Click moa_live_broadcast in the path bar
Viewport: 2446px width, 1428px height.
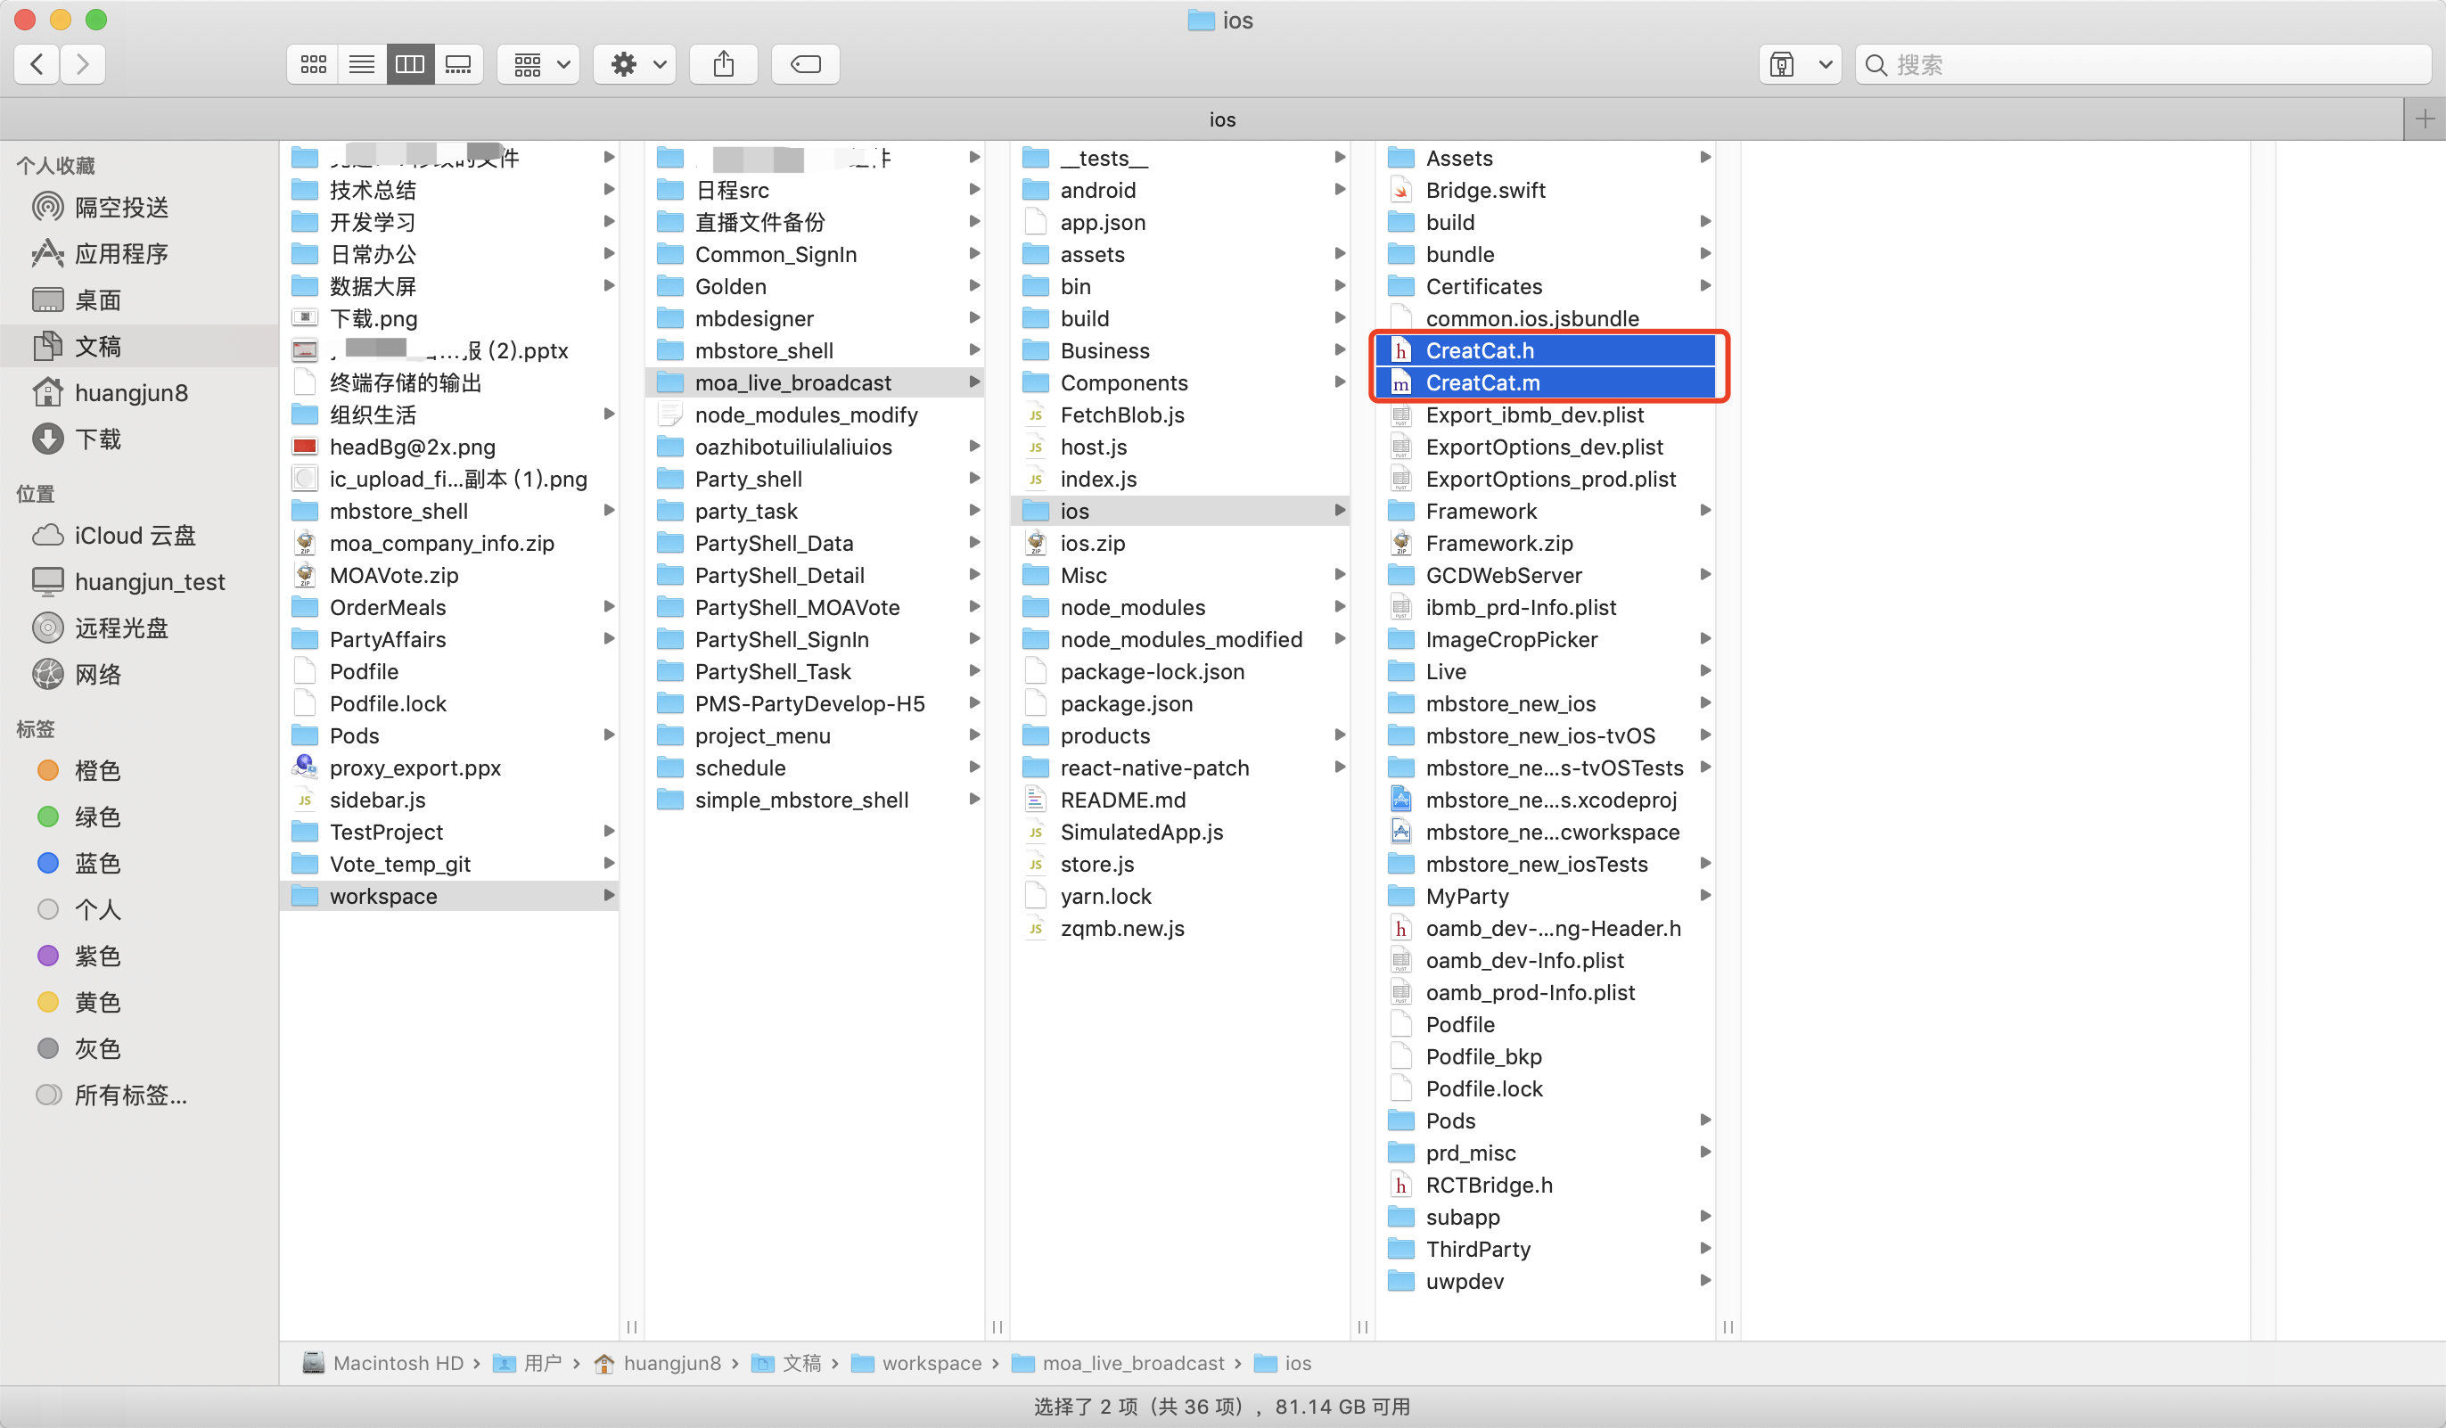(1132, 1363)
